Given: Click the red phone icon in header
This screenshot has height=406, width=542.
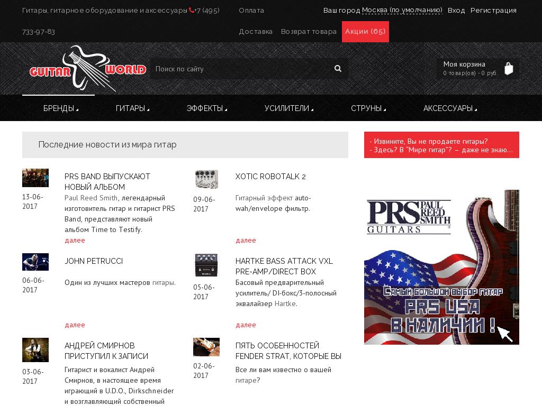Looking at the screenshot, I should [192, 11].
